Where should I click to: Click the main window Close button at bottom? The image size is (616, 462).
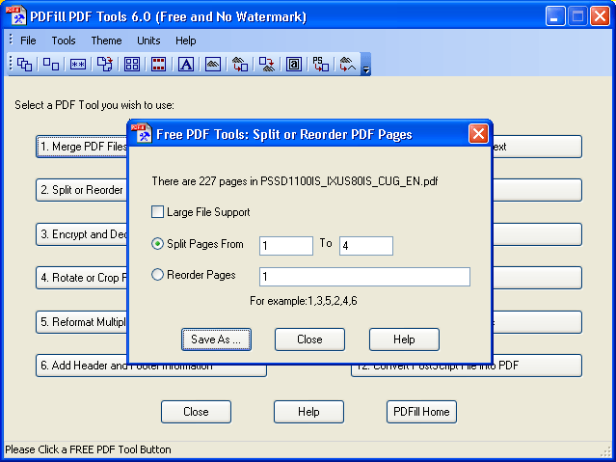click(x=196, y=412)
